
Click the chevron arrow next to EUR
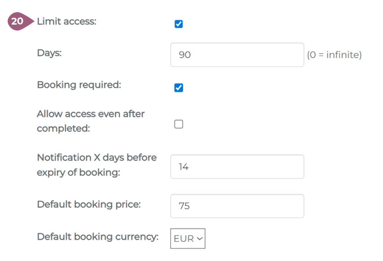(200, 239)
